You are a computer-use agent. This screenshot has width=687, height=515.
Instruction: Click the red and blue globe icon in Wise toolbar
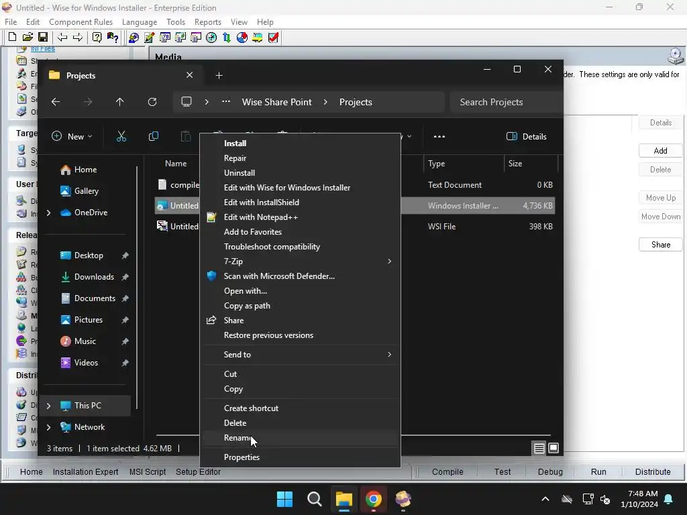pyautogui.click(x=242, y=38)
